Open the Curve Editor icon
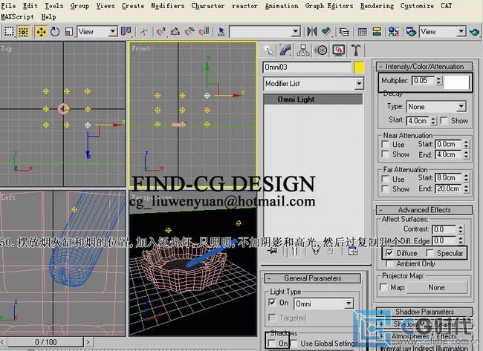The image size is (483, 351). (x=363, y=31)
